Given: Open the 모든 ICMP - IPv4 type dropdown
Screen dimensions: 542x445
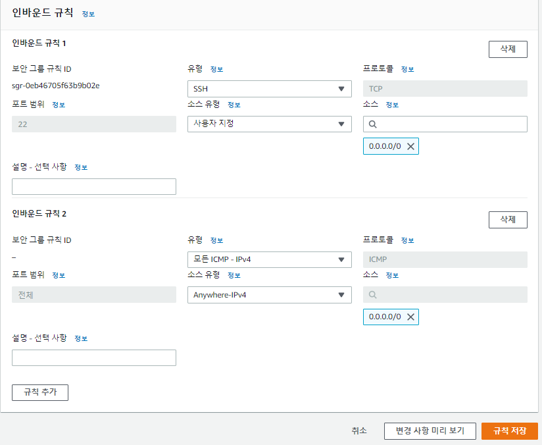Looking at the screenshot, I should tap(270, 259).
